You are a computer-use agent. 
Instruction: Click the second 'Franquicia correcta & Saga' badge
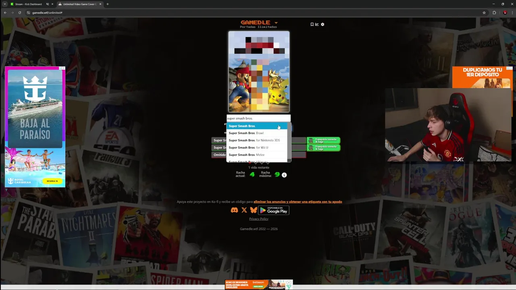pos(324,147)
